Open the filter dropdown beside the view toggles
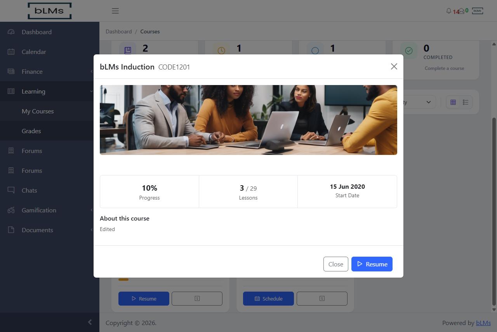The image size is (497, 332). coord(419,102)
